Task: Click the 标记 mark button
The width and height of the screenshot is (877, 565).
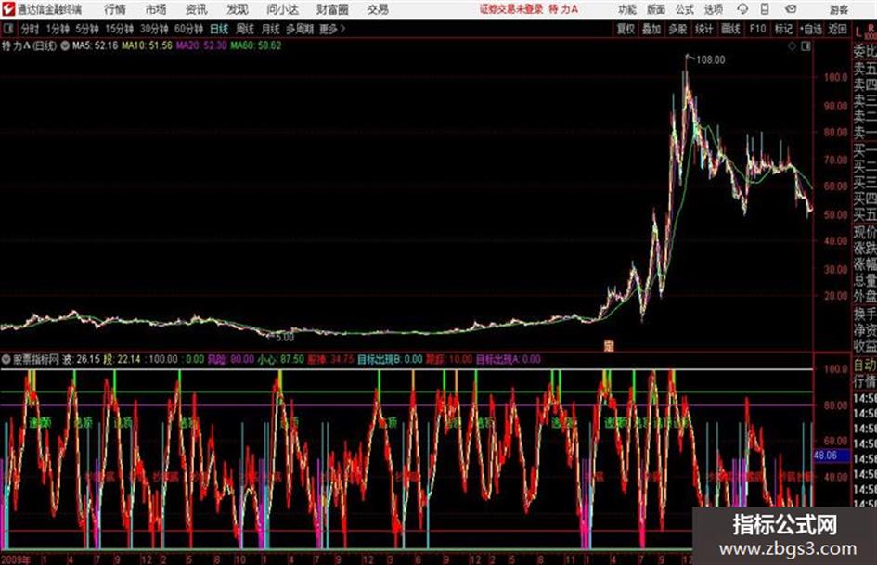Action: tap(783, 29)
